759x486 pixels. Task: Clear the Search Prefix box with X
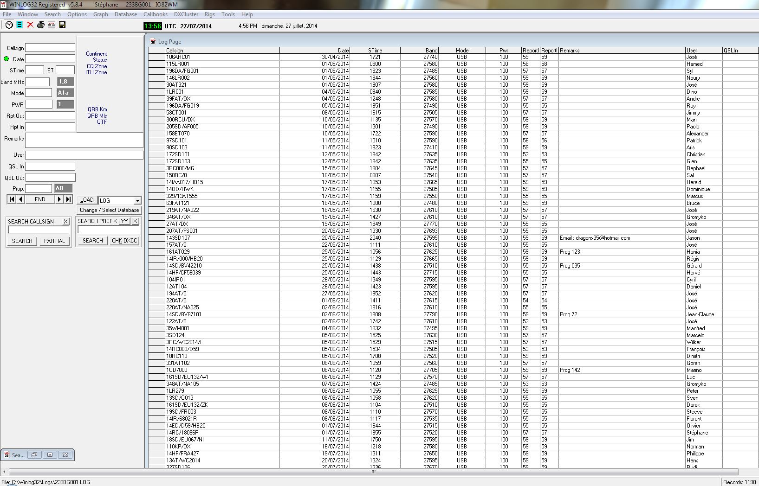(x=135, y=221)
